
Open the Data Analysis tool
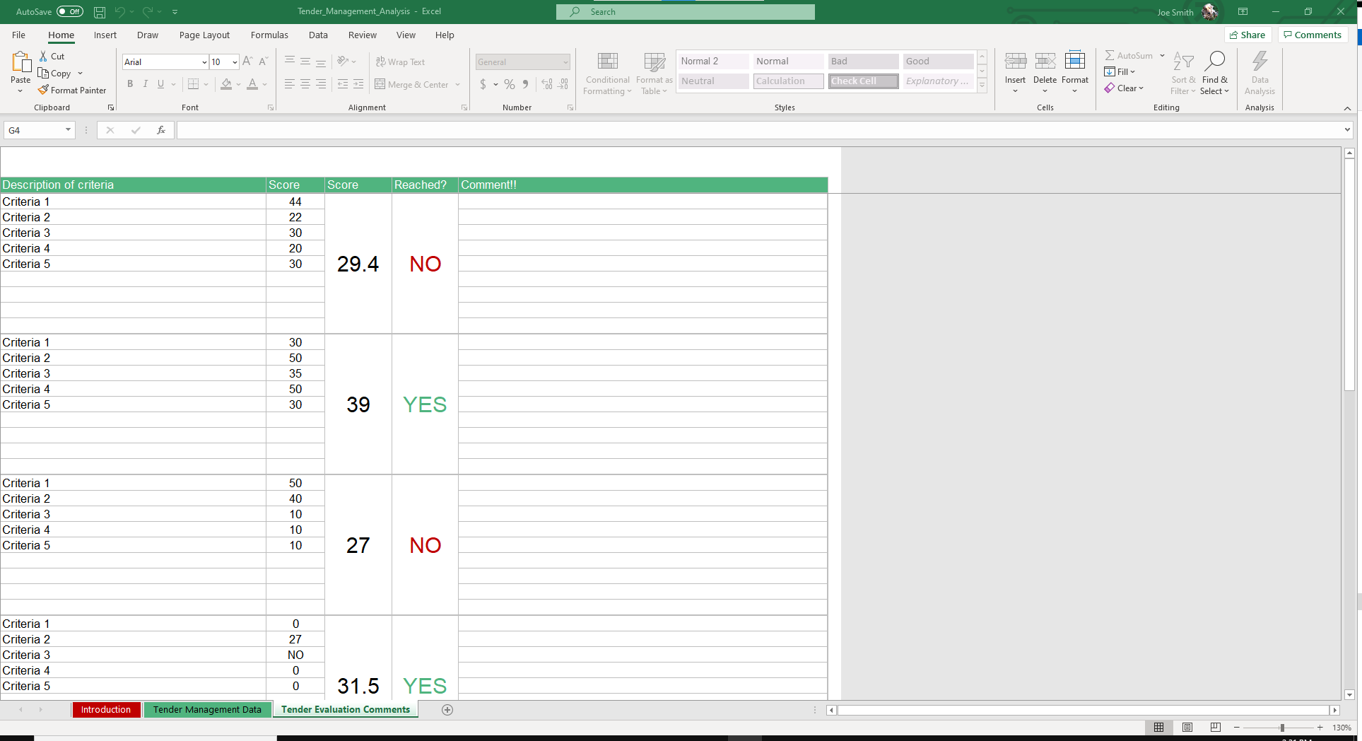click(1259, 73)
